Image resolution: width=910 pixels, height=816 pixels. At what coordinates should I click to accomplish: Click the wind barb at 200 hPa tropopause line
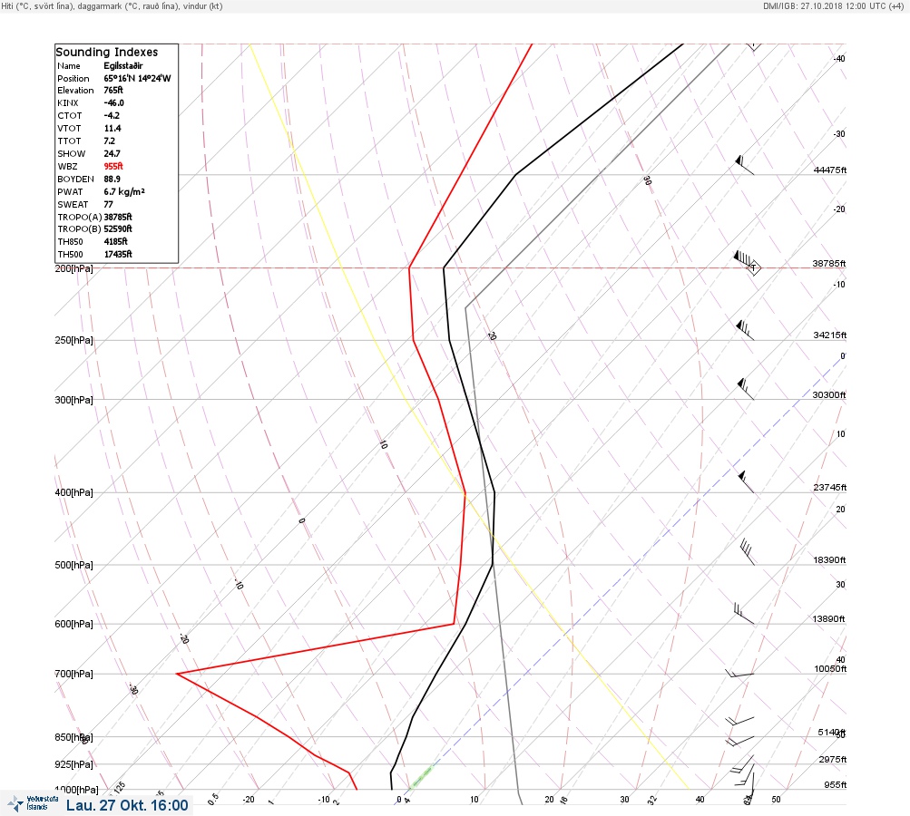click(747, 263)
